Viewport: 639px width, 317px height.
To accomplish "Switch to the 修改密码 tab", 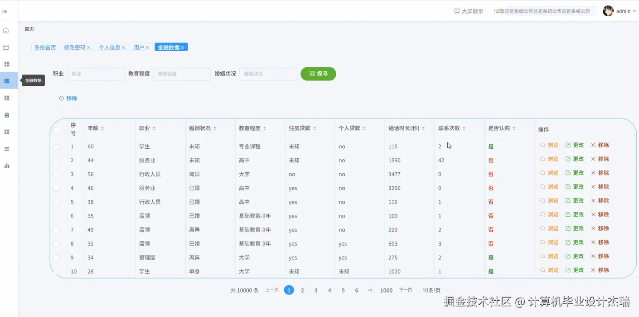I will pyautogui.click(x=74, y=47).
